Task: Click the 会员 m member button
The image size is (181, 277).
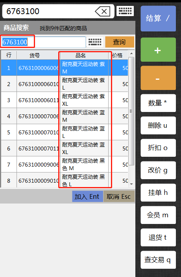Action: click(158, 215)
